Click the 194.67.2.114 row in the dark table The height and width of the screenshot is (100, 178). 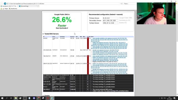pos(88,77)
